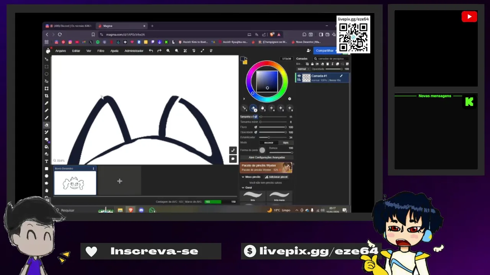Open WhatsApp in Windows taskbar
490x275 pixels.
(152, 210)
